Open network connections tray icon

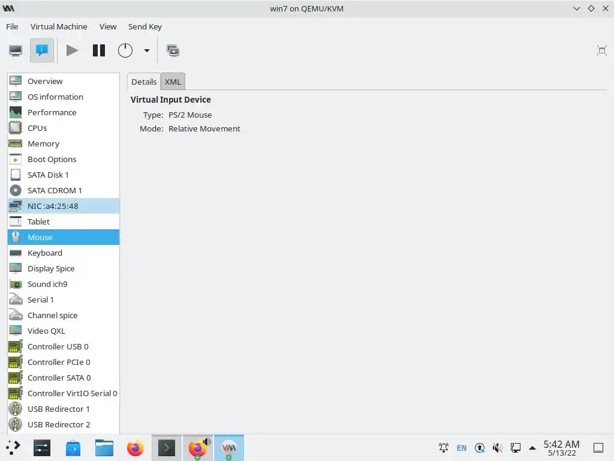[x=515, y=447]
